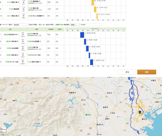Click the yellow Gantt bar 11:44~12:11

(x=95, y=9)
